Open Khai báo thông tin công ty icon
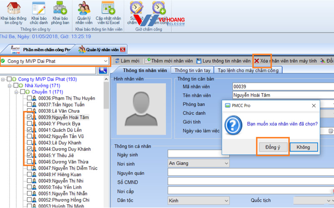The width and height of the screenshot is (334, 208). tap(13, 13)
